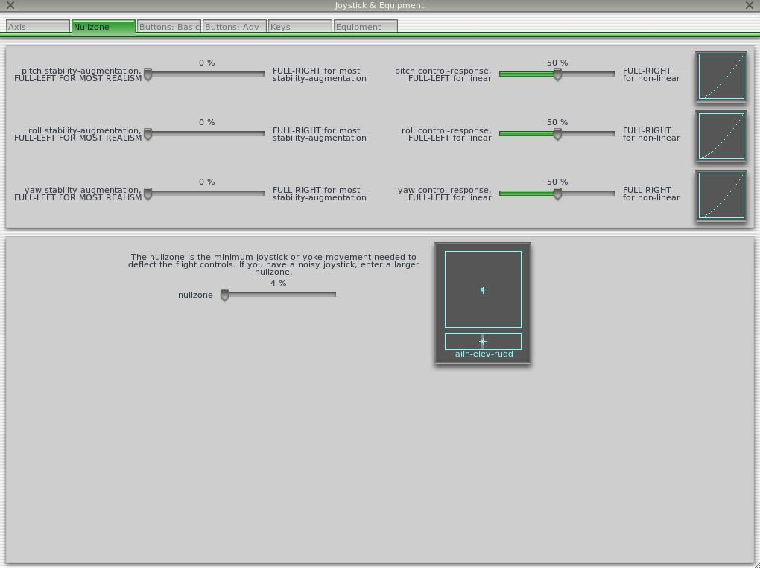Viewport: 760px width, 568px height.
Task: Open the Buttons: Adv tab
Action: 233,27
